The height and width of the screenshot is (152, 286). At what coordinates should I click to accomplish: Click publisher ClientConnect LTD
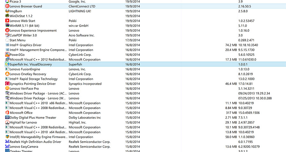click(x=82, y=6)
